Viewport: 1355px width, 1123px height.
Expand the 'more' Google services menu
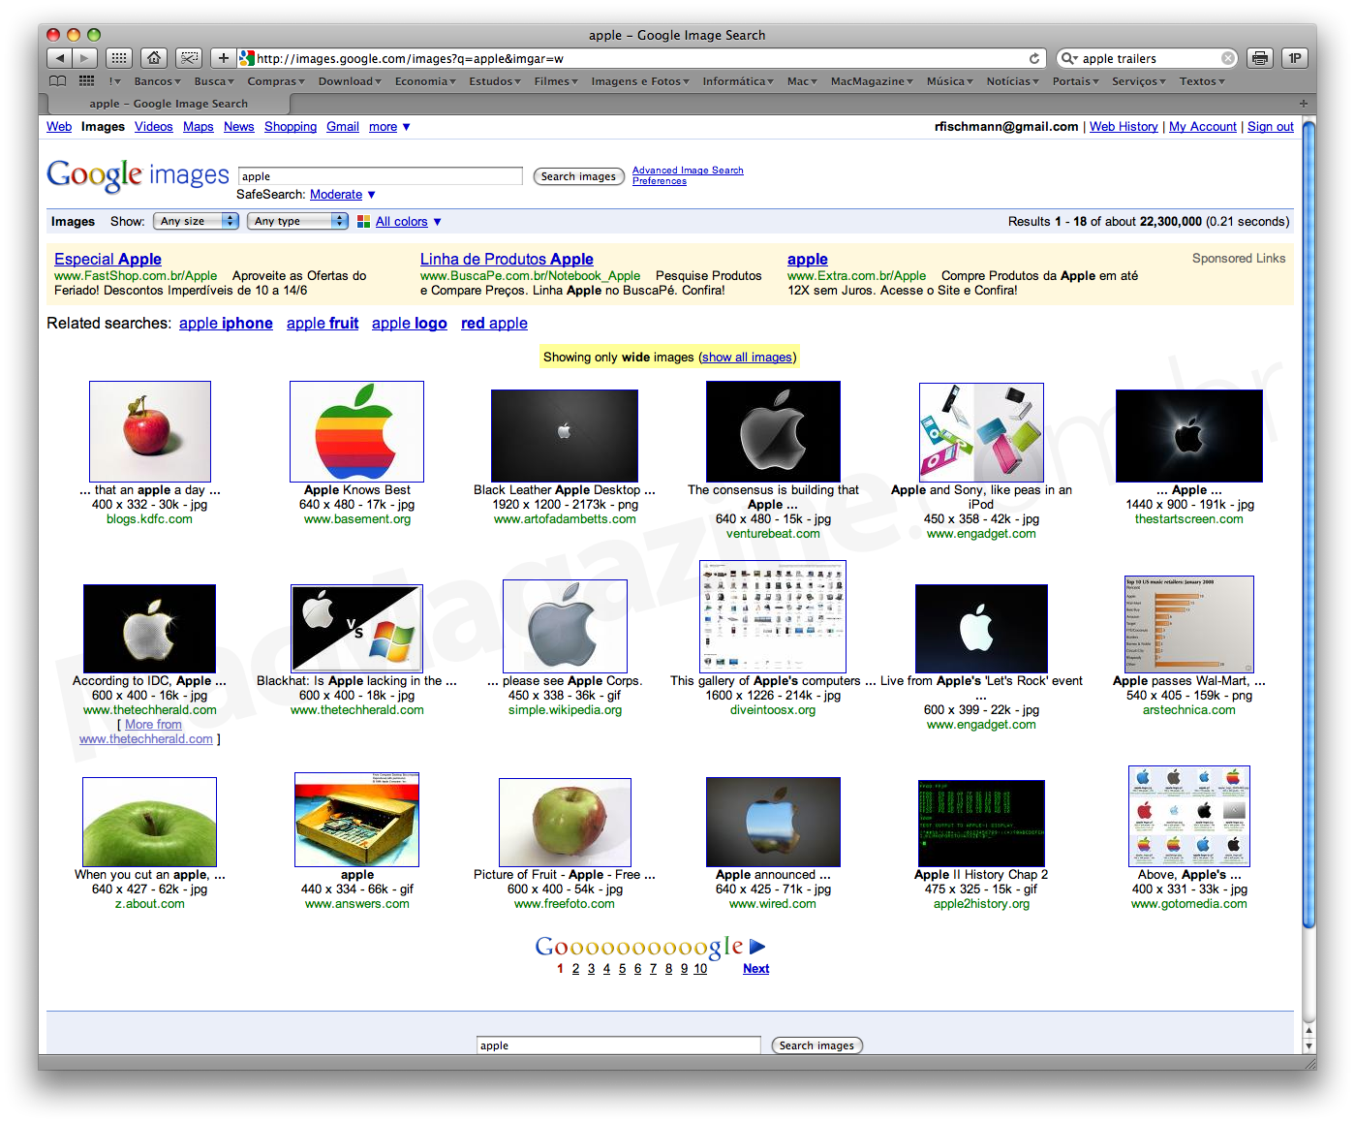(389, 127)
